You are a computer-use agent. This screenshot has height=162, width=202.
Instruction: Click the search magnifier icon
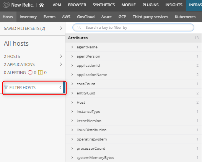coord(79,27)
